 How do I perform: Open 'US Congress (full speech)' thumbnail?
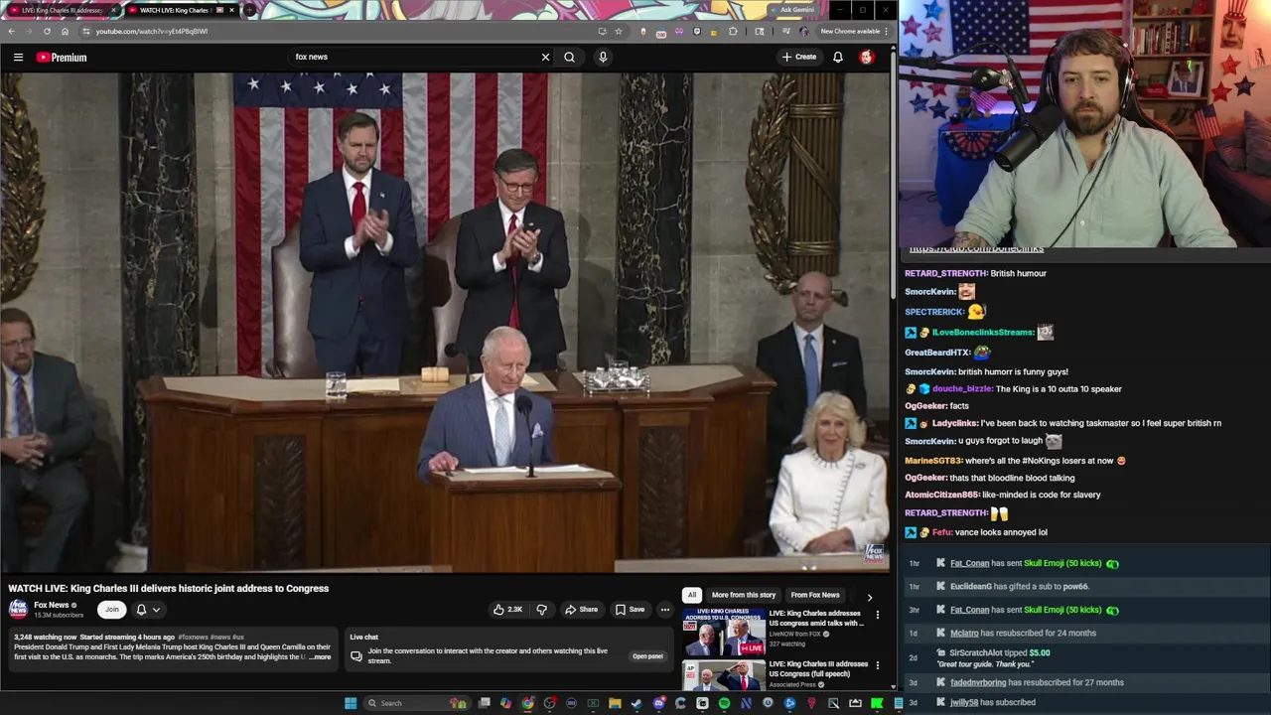(724, 674)
